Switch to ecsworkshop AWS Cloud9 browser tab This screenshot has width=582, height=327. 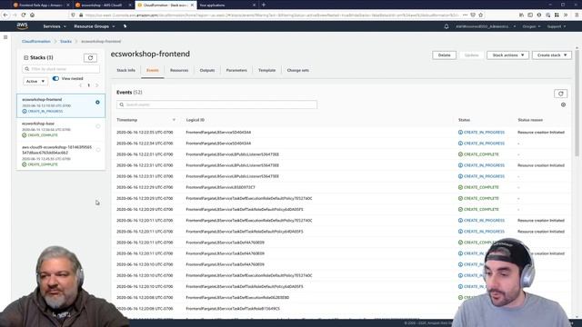click(x=104, y=5)
